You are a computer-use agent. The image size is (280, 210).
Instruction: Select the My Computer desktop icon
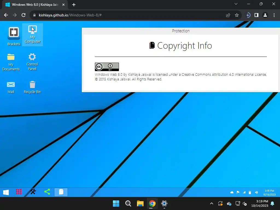(x=33, y=35)
